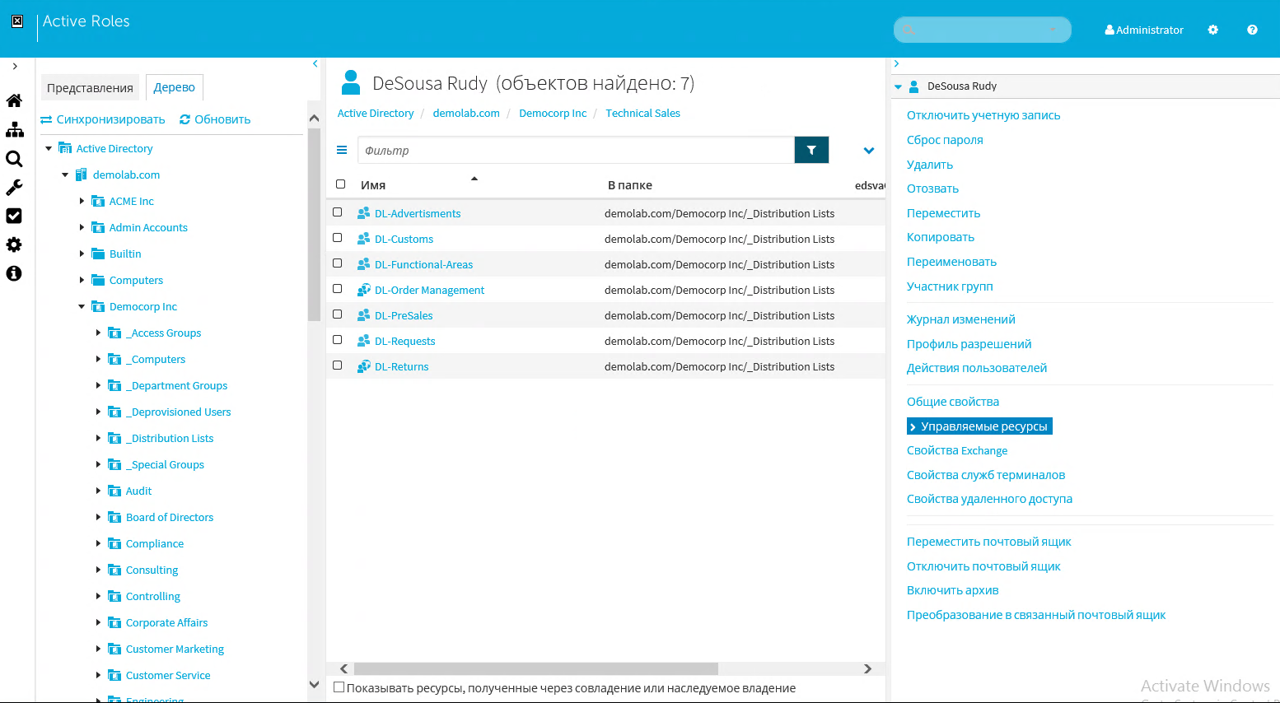Click the DL-Customs group icon
This screenshot has width=1280, height=703.
click(x=363, y=239)
